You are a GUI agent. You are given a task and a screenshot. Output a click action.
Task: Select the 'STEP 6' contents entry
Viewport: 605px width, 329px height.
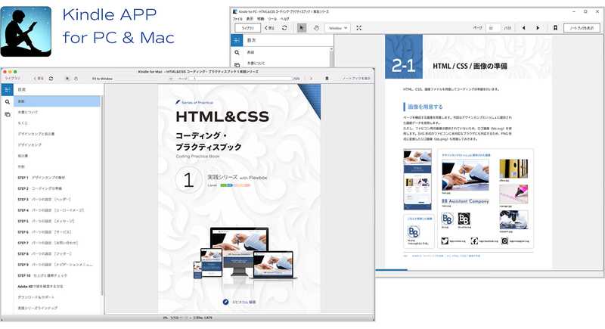click(45, 231)
